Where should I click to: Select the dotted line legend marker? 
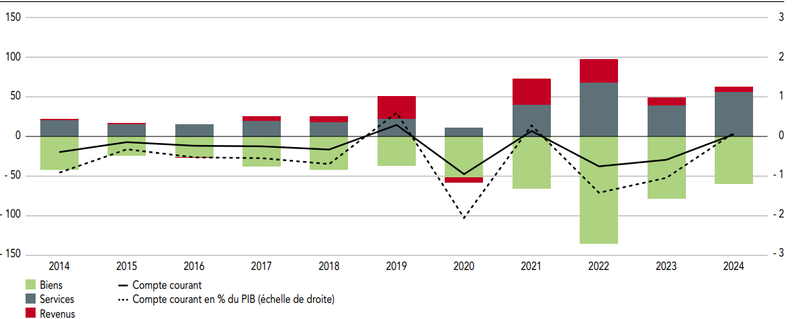[123, 300]
